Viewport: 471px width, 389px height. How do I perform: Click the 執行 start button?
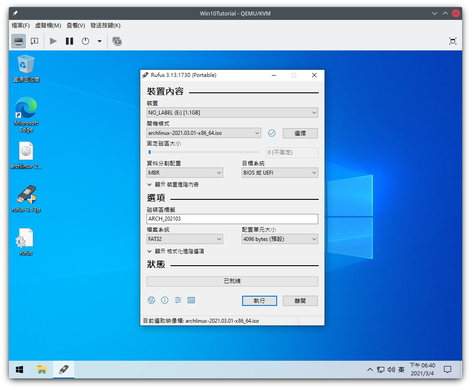pos(259,301)
